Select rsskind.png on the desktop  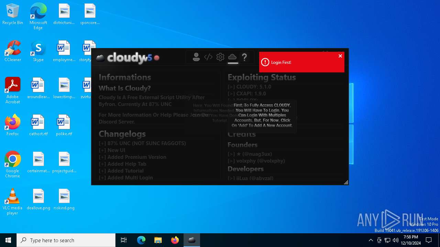pyautogui.click(x=64, y=199)
